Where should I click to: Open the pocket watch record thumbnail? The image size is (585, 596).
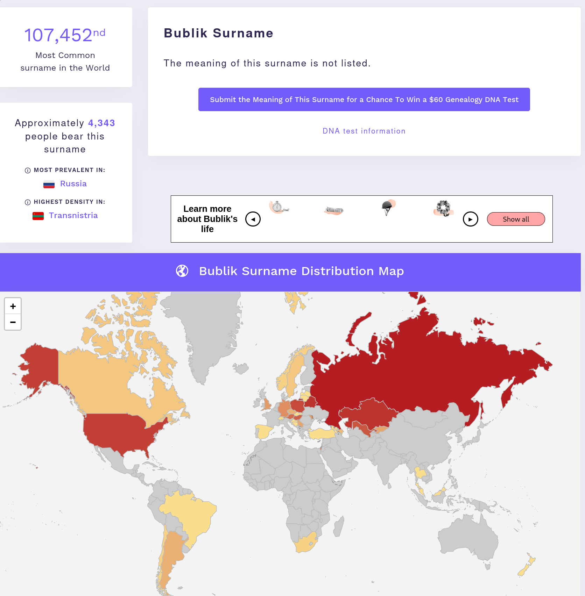coord(279,207)
